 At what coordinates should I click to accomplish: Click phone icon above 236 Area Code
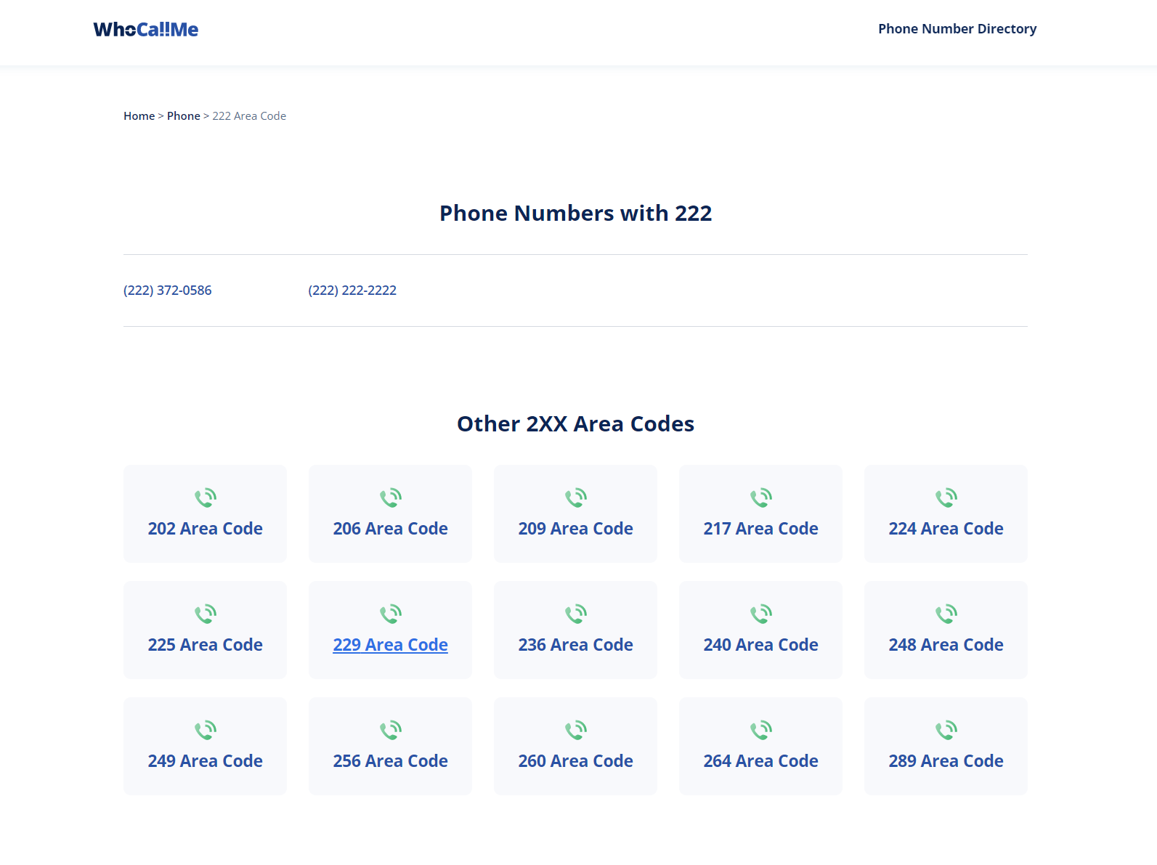click(576, 614)
